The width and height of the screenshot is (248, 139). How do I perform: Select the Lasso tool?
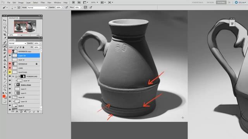coord(5,27)
